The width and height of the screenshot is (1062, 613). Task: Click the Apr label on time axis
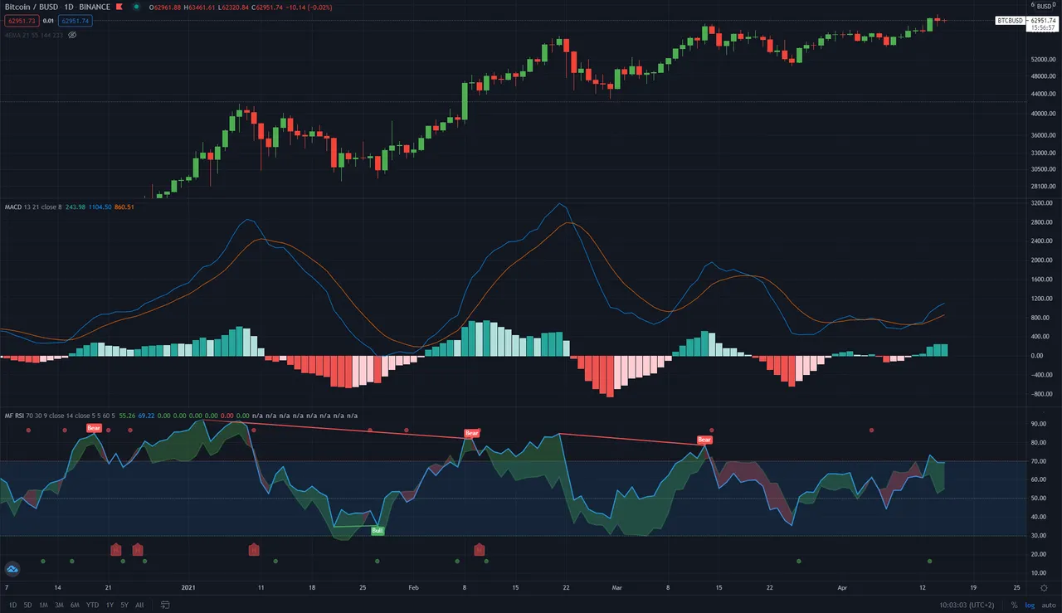point(842,587)
